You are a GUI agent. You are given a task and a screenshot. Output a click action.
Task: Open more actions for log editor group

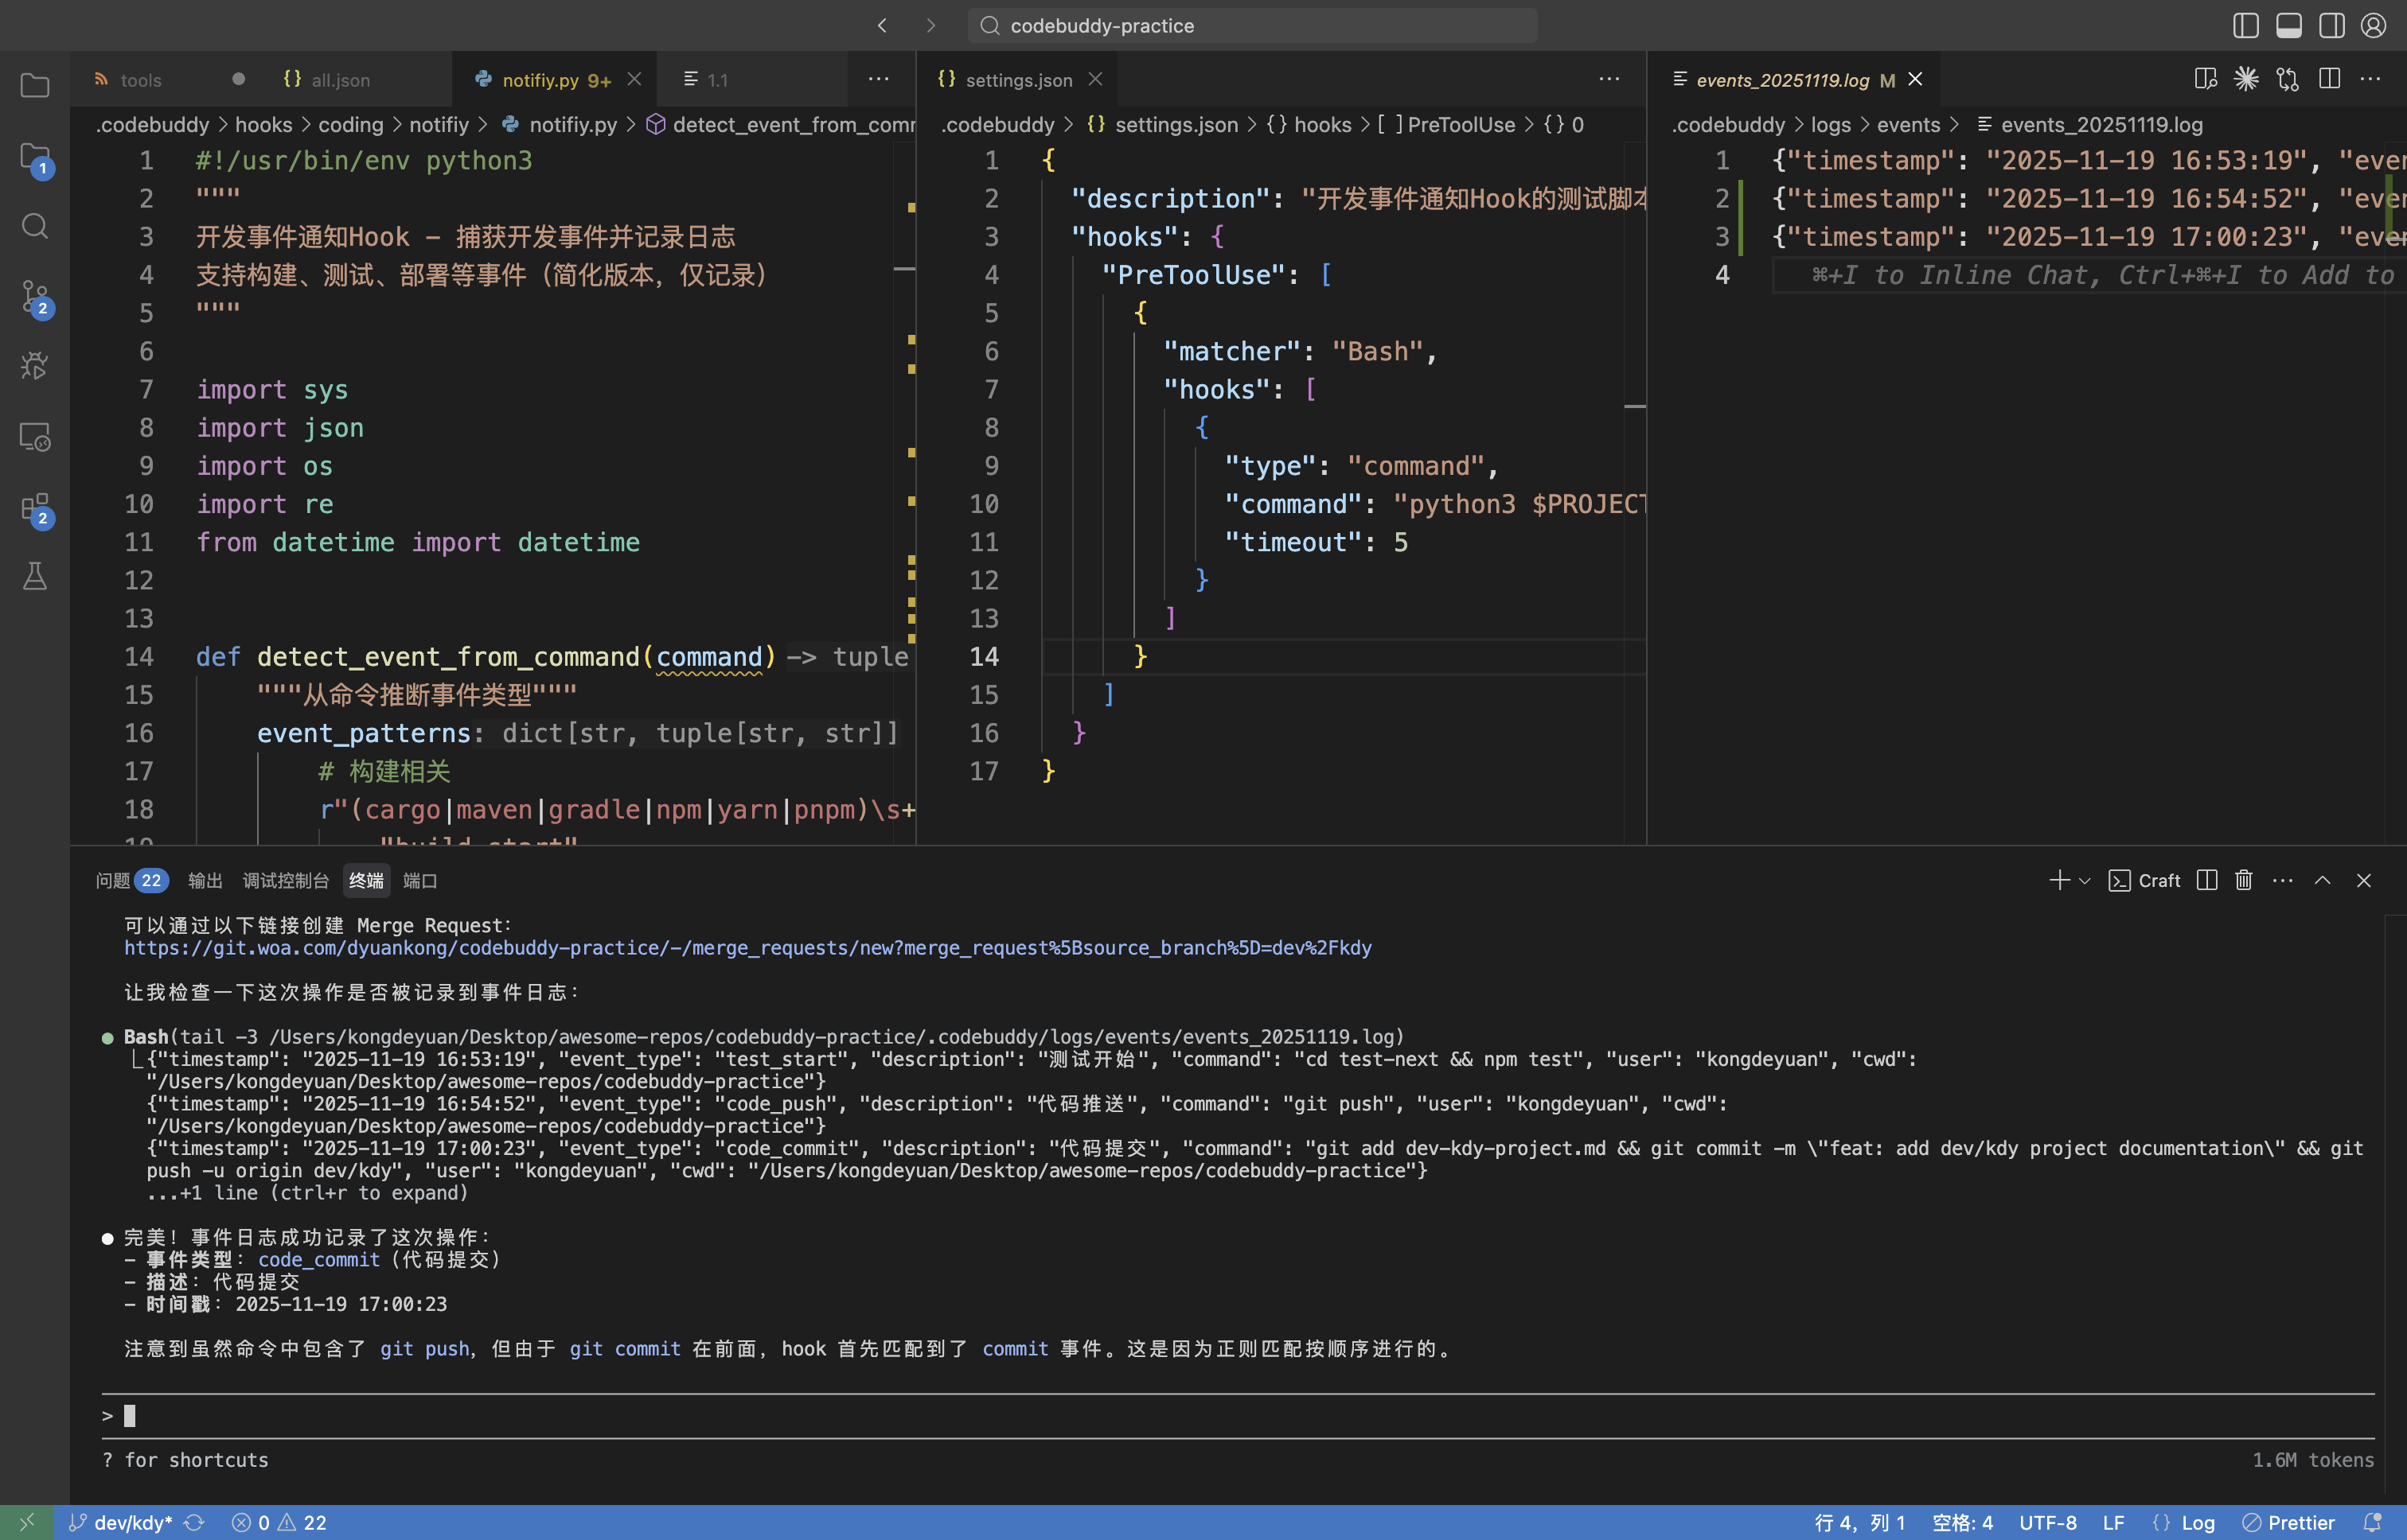click(x=2371, y=79)
